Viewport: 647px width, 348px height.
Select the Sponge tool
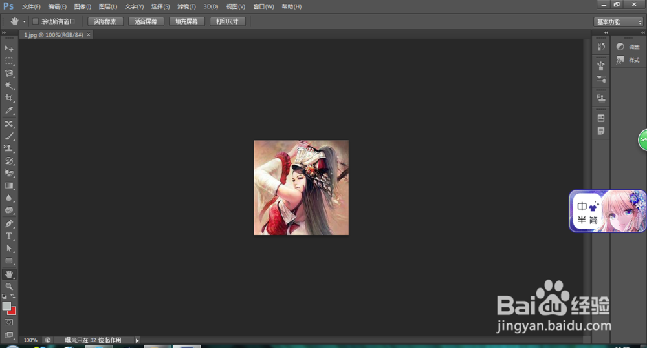[8, 210]
